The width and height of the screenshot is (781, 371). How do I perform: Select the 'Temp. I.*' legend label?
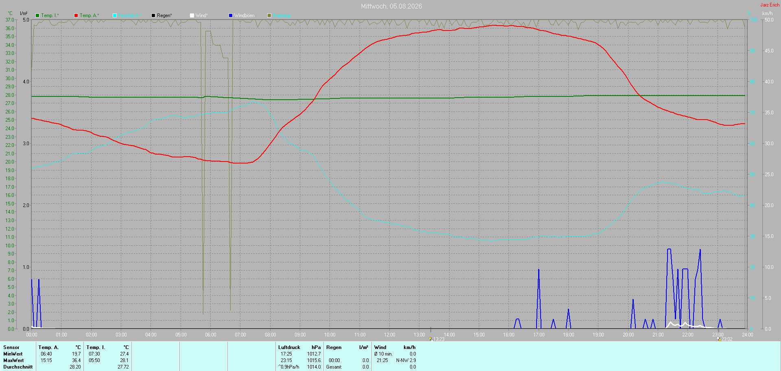coord(50,15)
